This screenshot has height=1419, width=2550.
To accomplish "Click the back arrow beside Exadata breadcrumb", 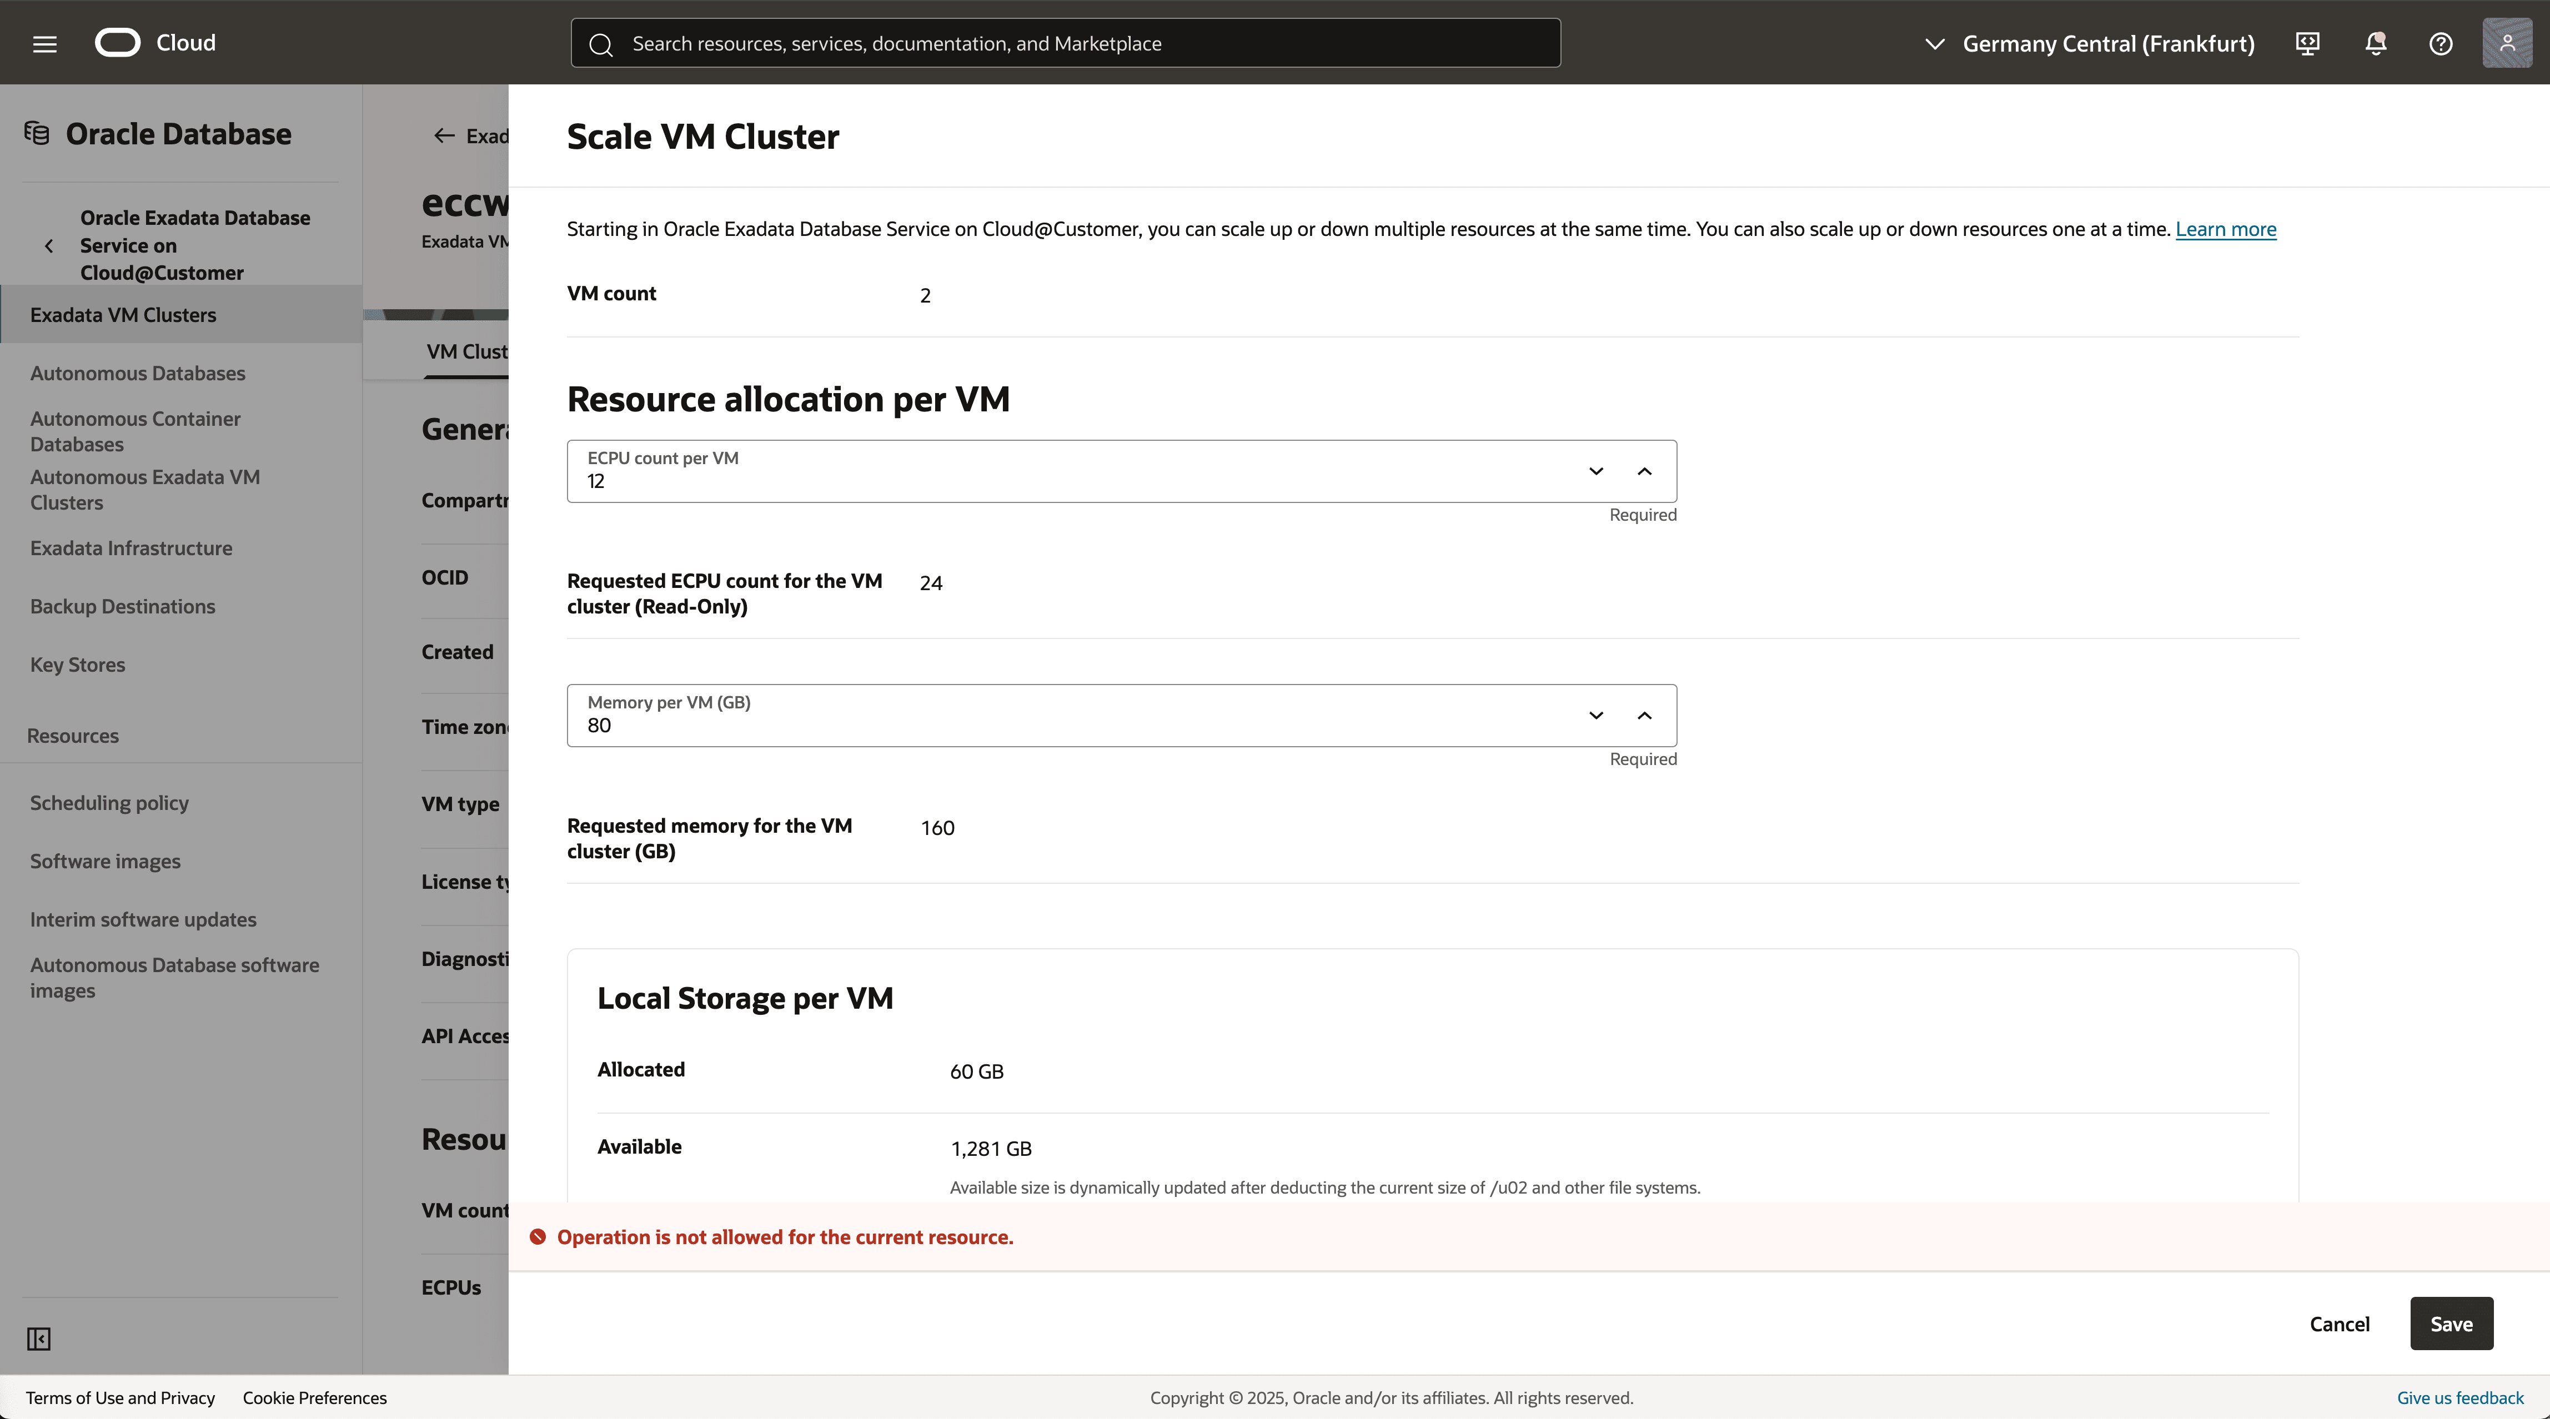I will [444, 137].
